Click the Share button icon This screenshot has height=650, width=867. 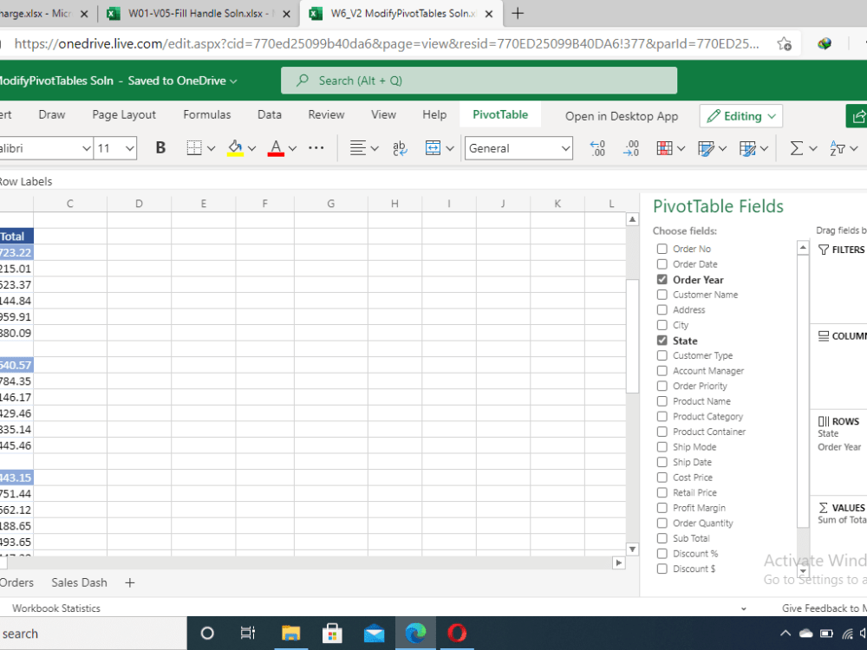857,116
